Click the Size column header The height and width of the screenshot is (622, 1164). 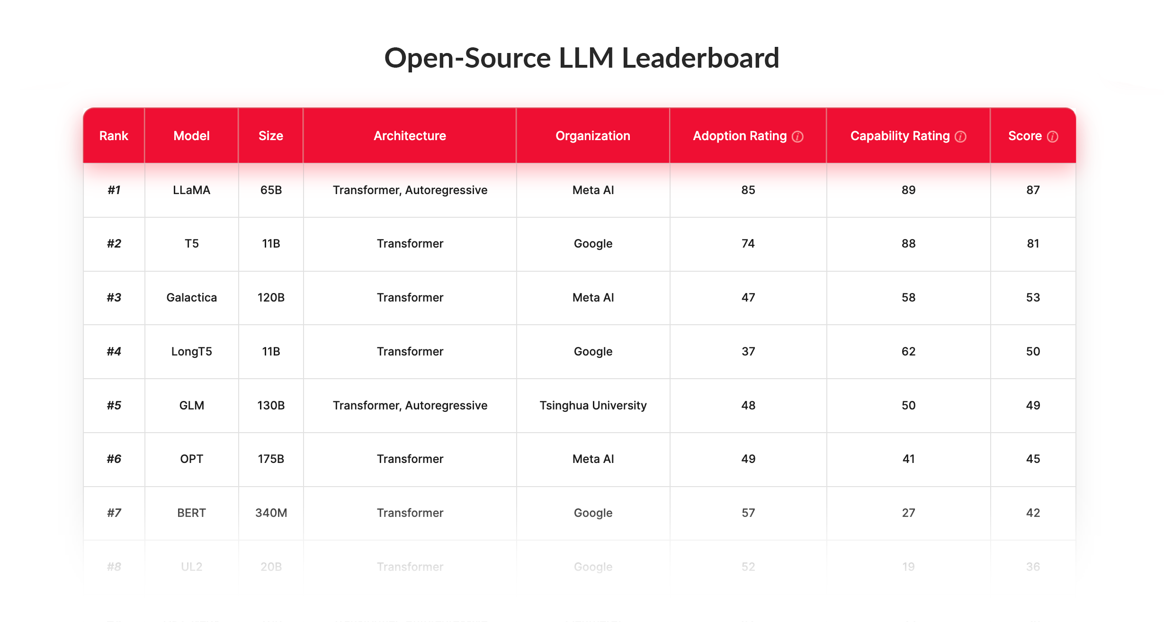[271, 136]
